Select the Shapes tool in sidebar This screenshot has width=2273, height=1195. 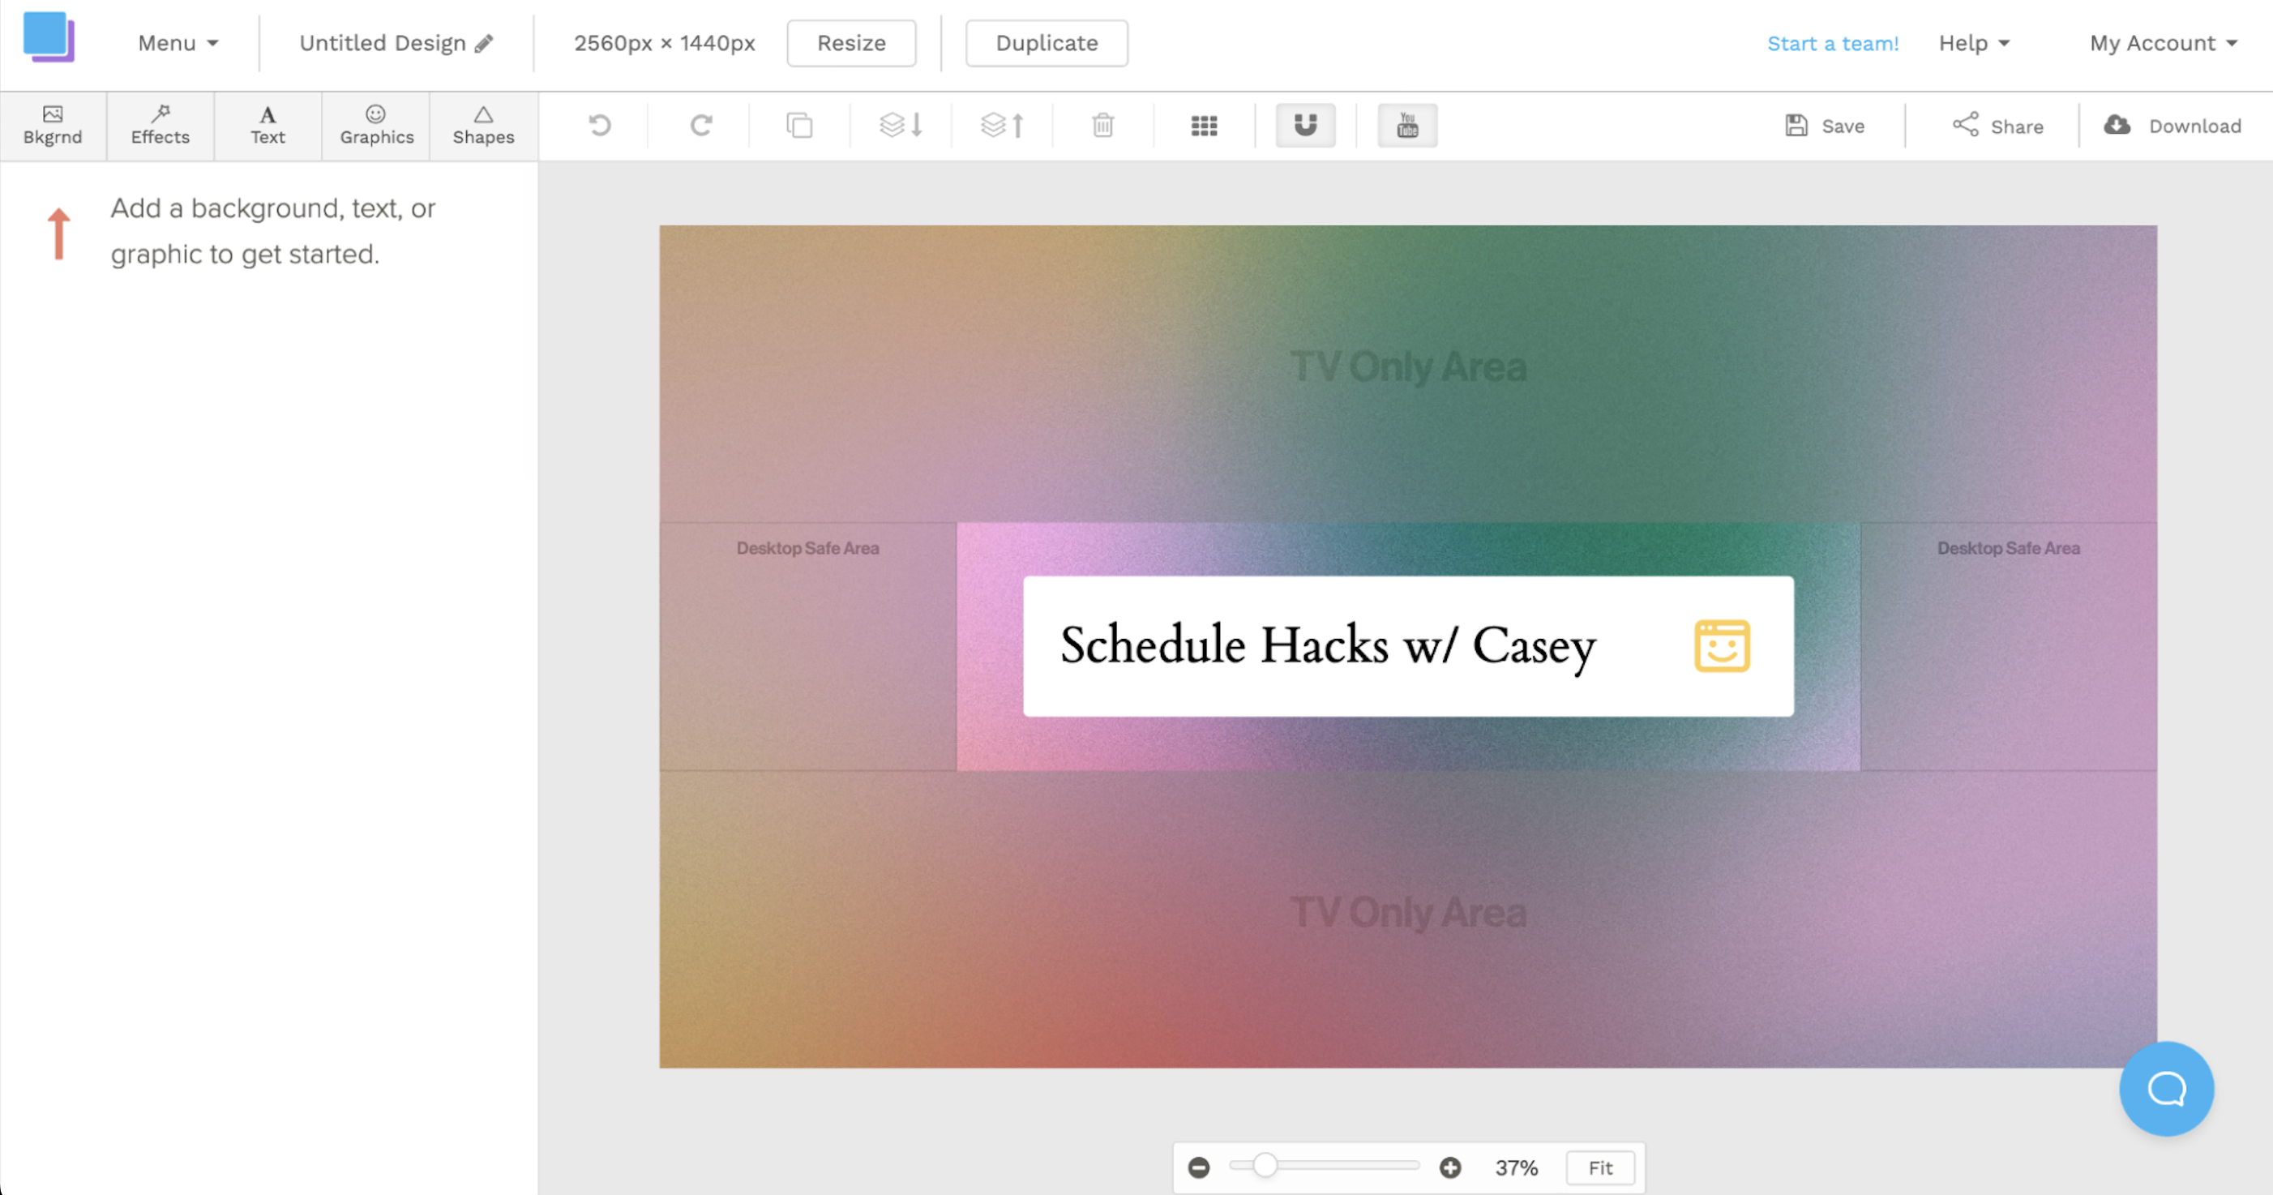pos(482,125)
